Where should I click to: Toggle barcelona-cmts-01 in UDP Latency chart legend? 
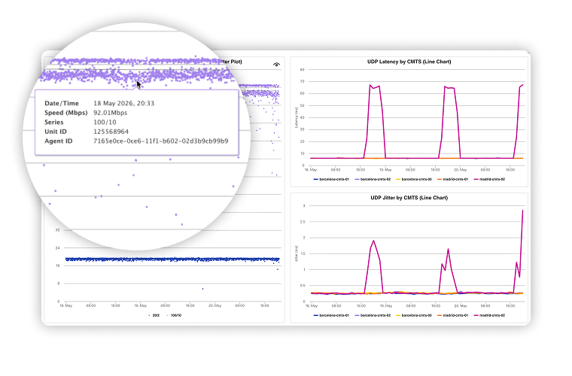[331, 179]
